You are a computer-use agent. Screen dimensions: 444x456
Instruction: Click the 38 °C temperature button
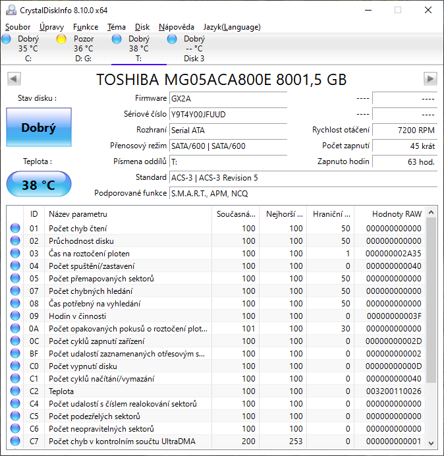coord(38,185)
